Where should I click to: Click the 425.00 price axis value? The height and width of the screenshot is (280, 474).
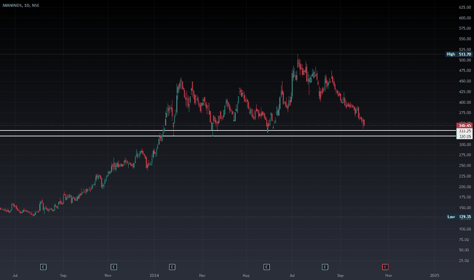[465, 92]
